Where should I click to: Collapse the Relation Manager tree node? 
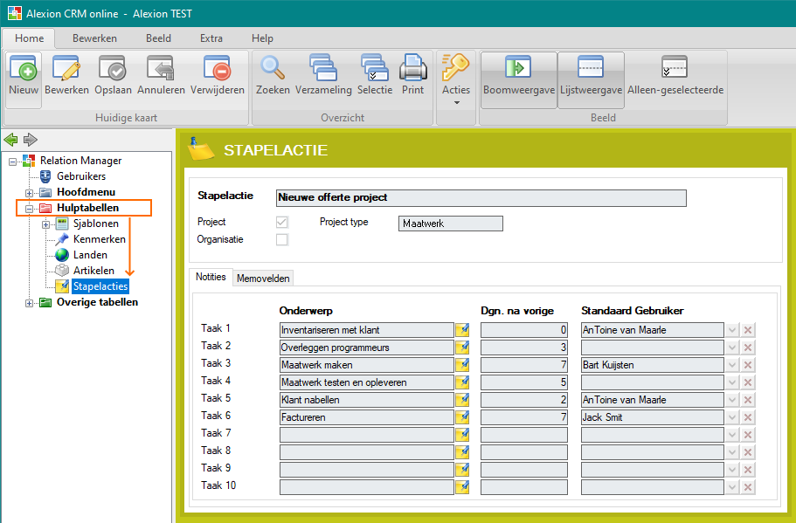[x=13, y=162]
